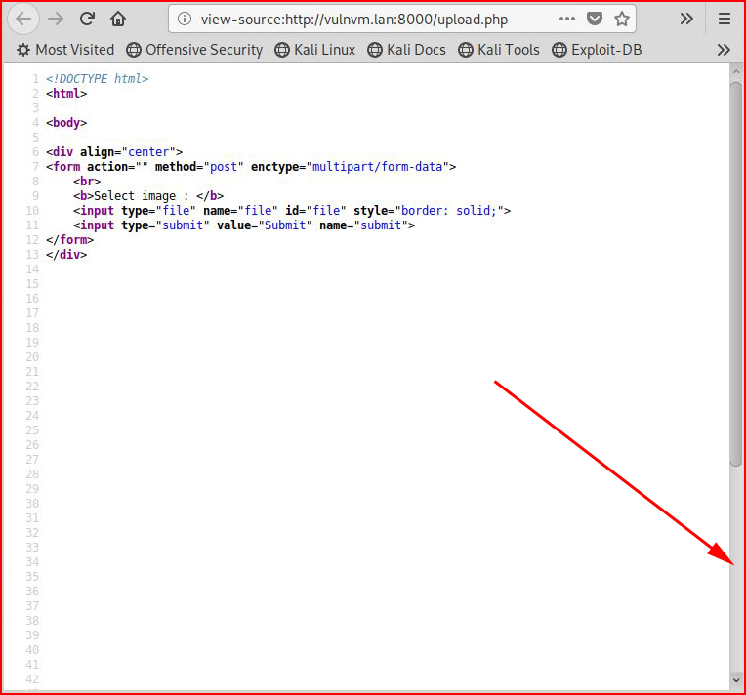Open the Kali Tools bookmark

(499, 50)
